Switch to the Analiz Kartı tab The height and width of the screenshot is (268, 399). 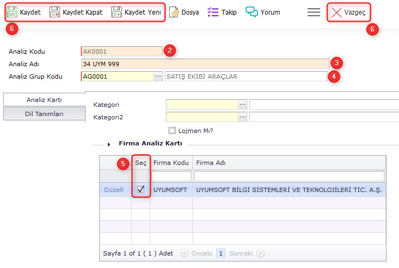point(44,100)
